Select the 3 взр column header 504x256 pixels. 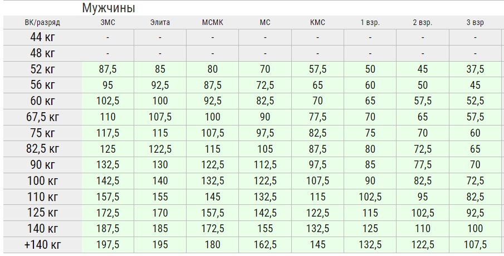pos(475,23)
